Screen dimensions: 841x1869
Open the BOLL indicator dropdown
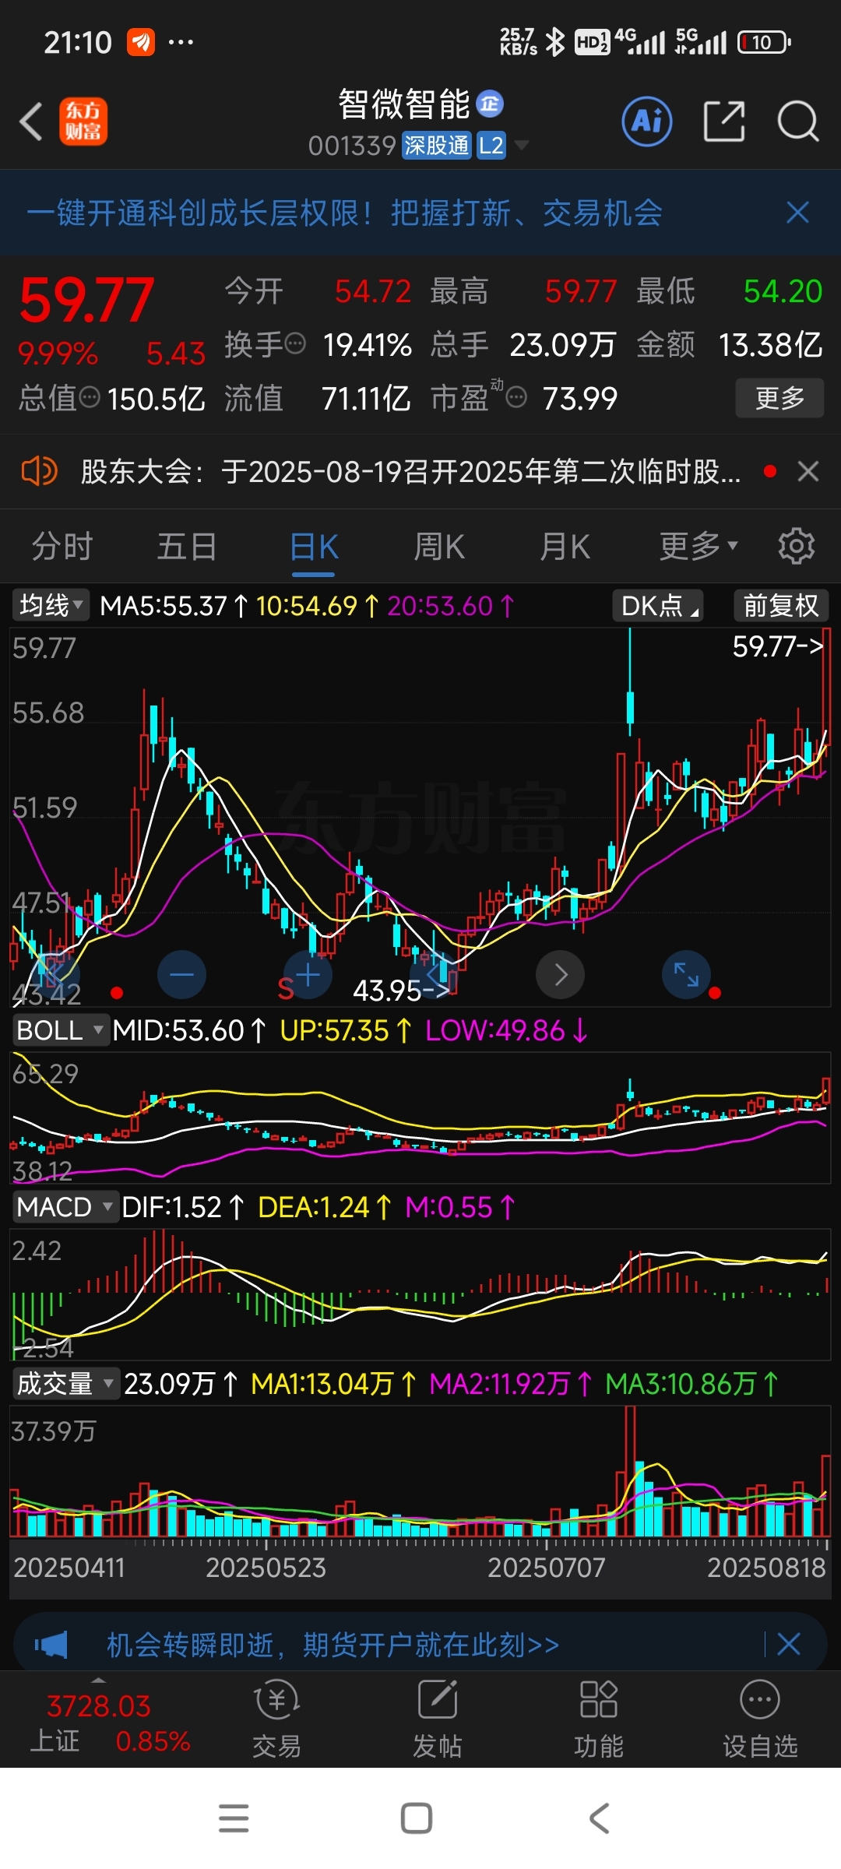tap(60, 1030)
